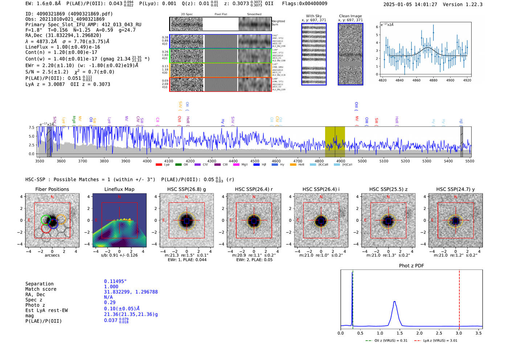Click the red dashed LyA z line
This screenshot has height=346, width=508.
[x=459, y=298]
